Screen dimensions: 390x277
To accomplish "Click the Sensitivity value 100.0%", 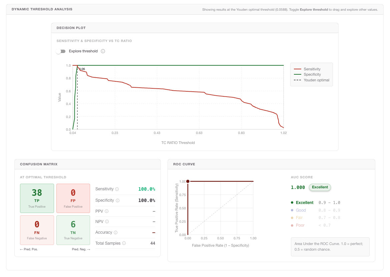I will pyautogui.click(x=147, y=189).
